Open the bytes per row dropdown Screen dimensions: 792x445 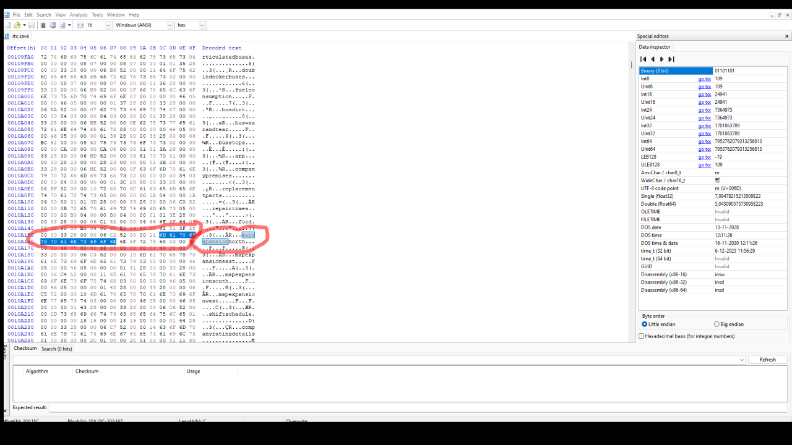(108, 25)
